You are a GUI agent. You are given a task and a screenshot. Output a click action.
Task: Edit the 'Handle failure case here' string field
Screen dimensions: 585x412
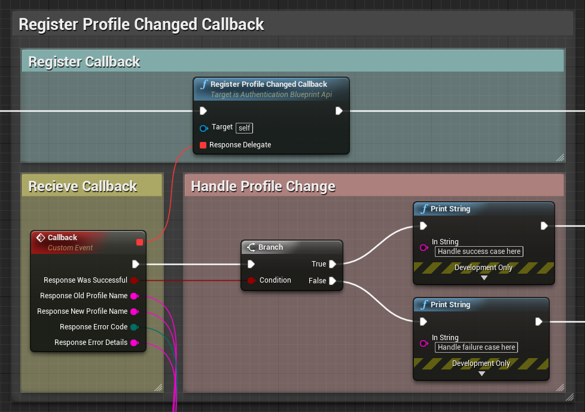476,347
